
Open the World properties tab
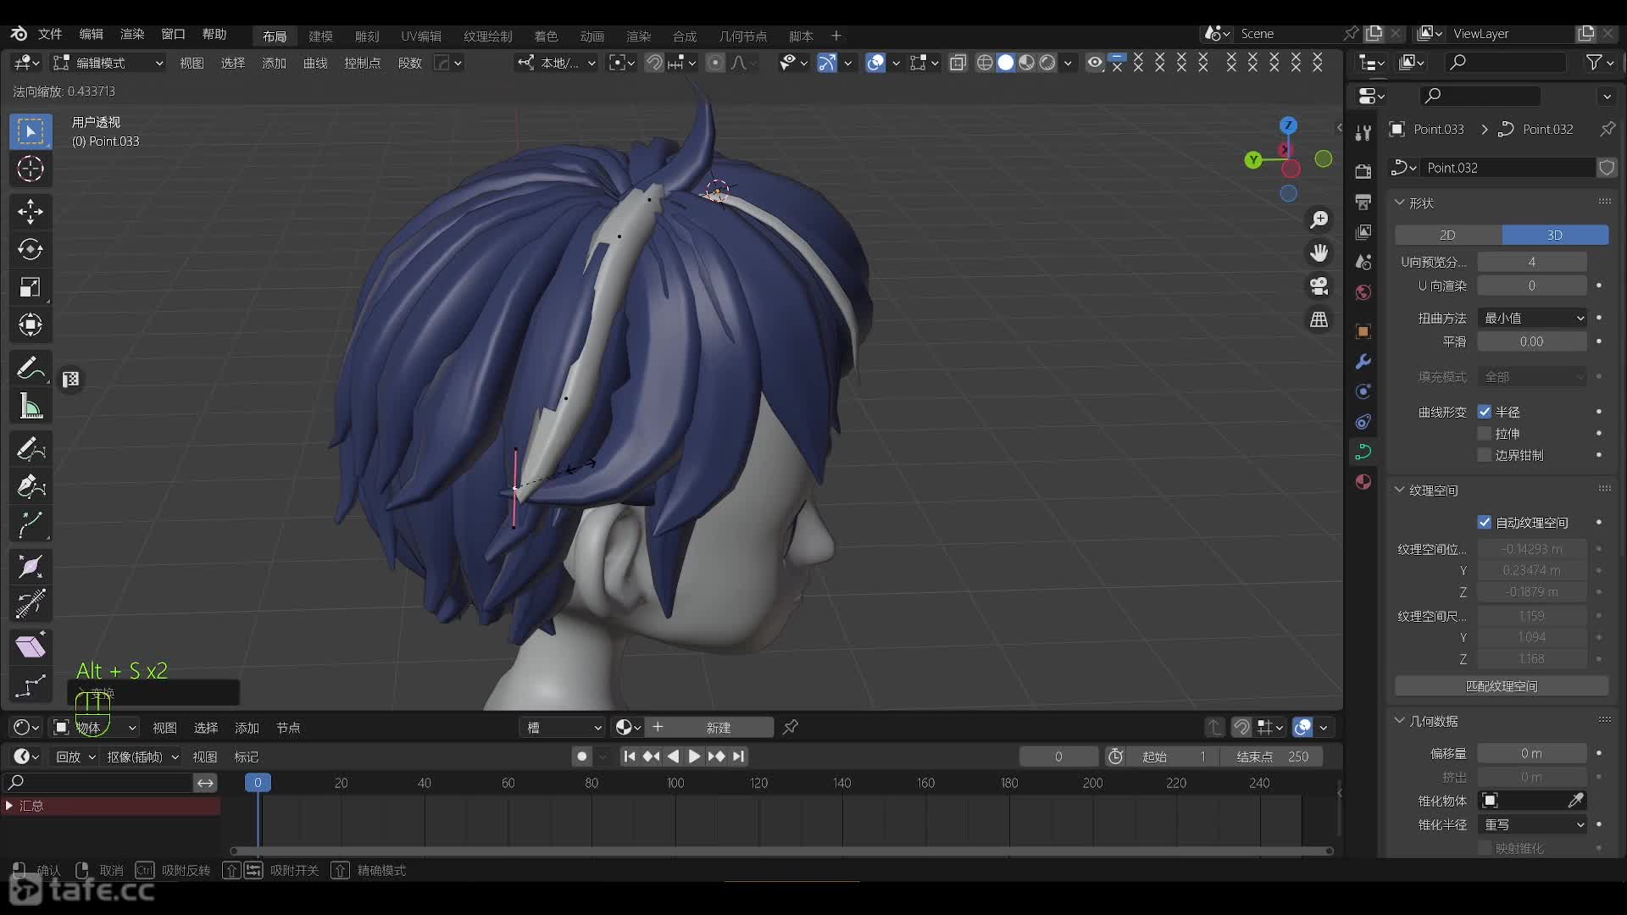coord(1363,292)
